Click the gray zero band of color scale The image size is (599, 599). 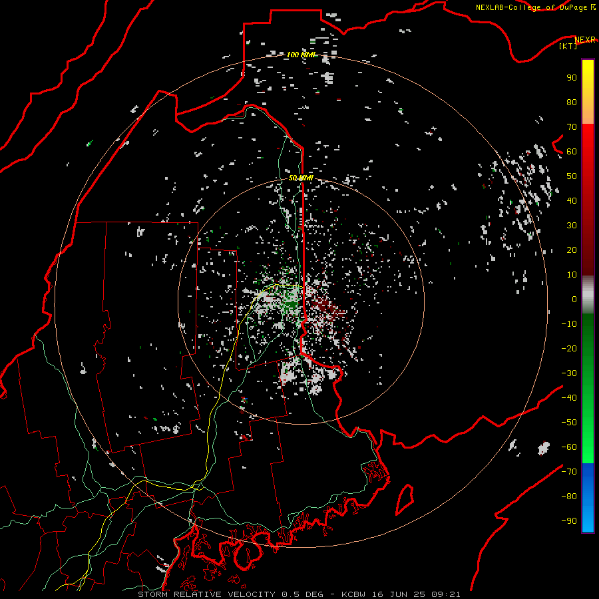[x=588, y=295]
